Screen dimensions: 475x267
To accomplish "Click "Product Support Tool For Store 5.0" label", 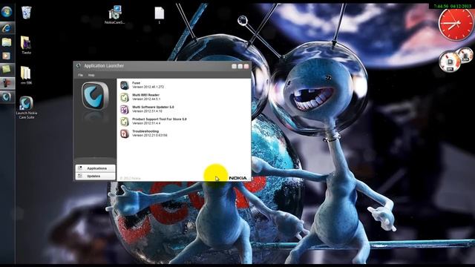I will tap(160, 119).
